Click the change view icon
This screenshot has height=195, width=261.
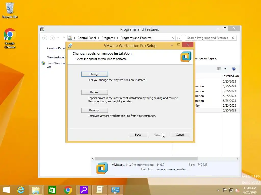click(219, 69)
